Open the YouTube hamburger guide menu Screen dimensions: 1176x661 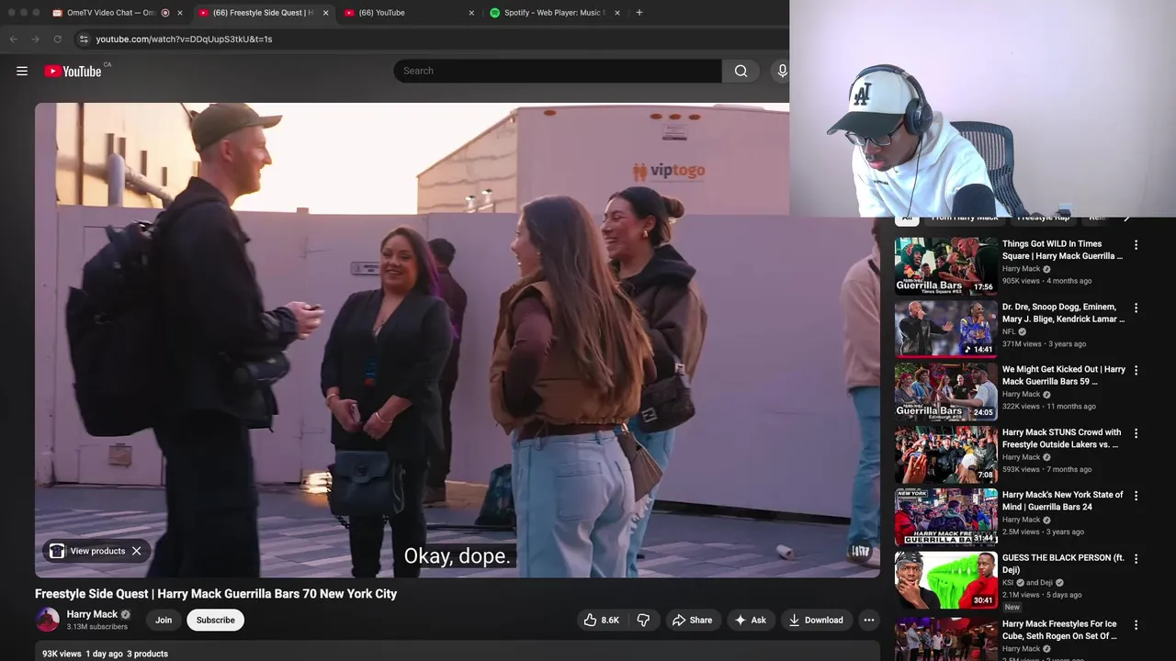click(22, 71)
